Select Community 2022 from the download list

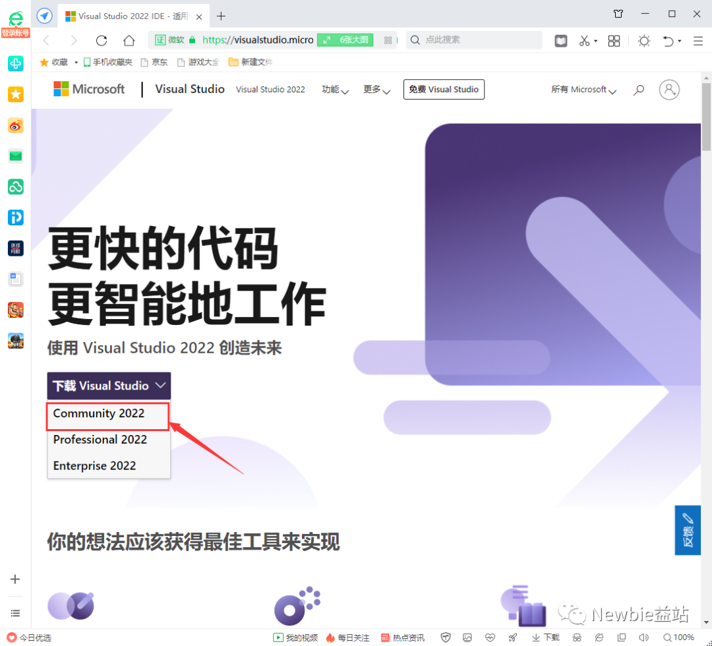(x=98, y=413)
